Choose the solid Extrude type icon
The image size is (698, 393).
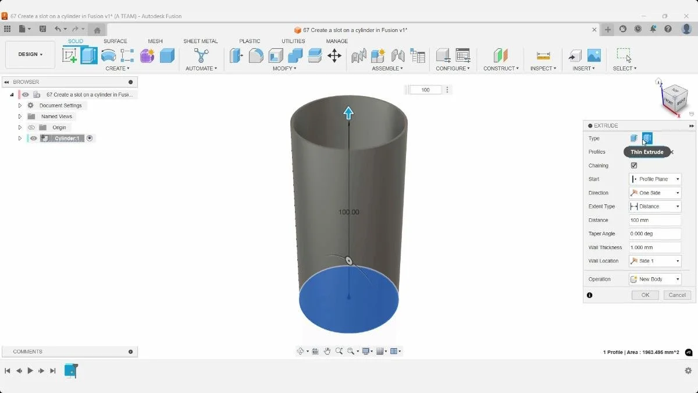point(634,139)
